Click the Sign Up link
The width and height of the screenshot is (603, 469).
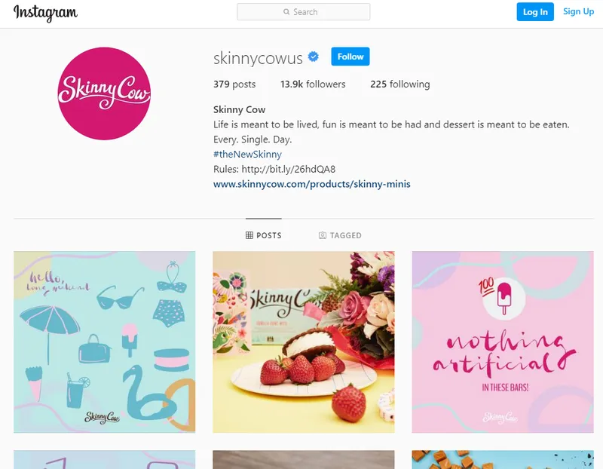[x=578, y=11]
